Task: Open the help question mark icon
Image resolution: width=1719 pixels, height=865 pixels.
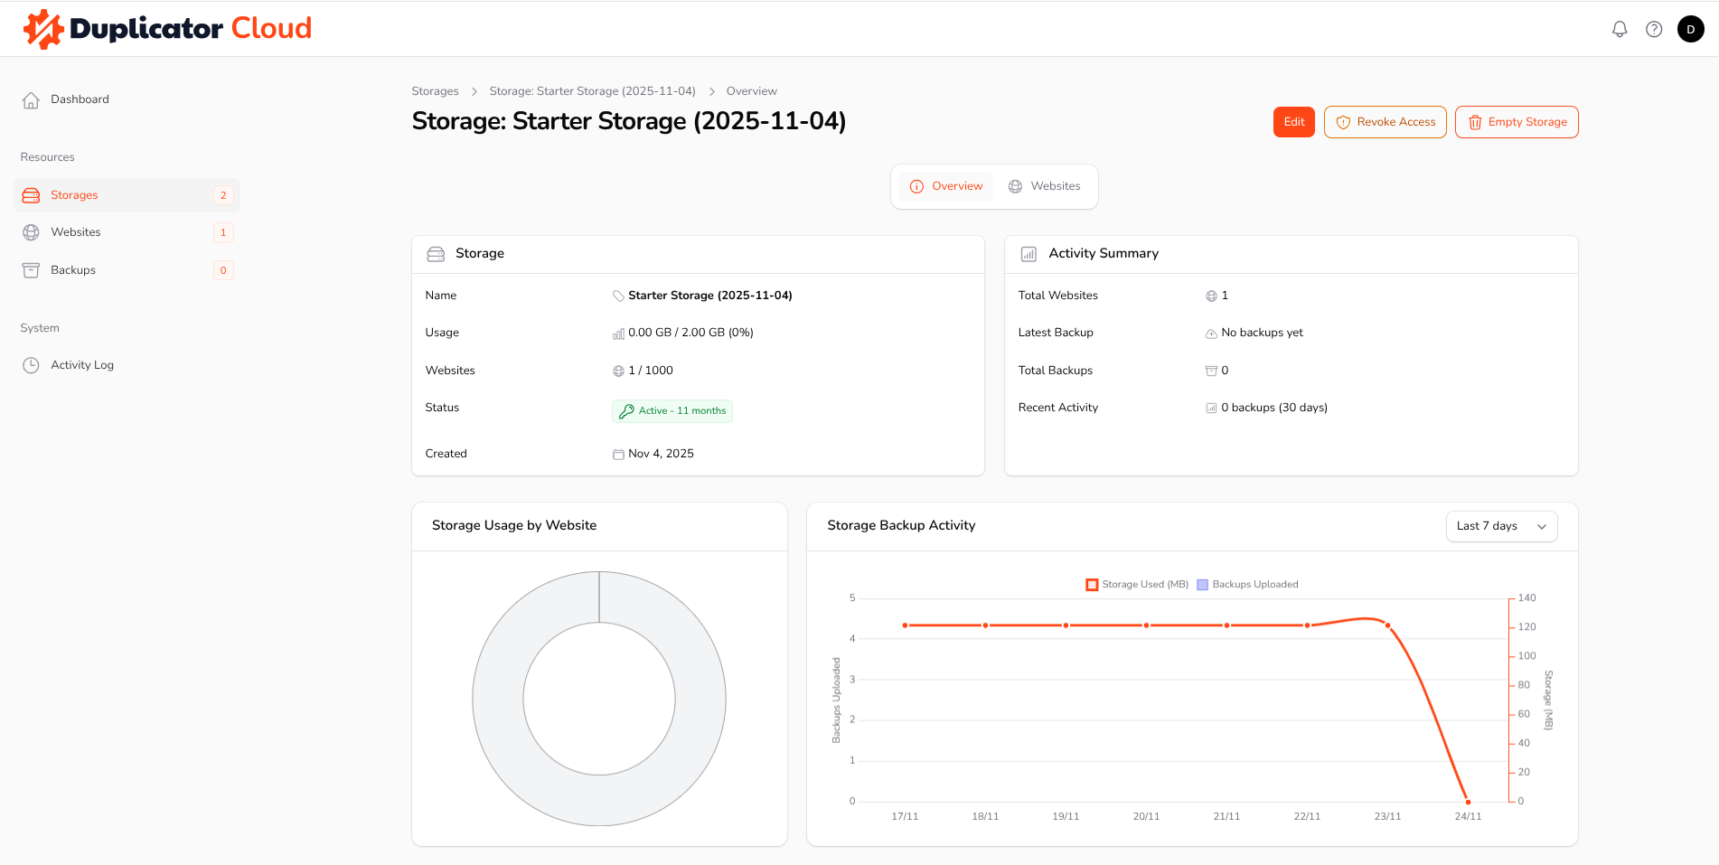Action: pyautogui.click(x=1654, y=29)
